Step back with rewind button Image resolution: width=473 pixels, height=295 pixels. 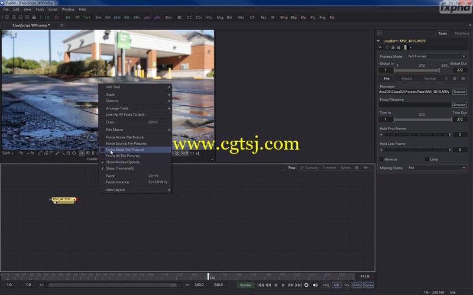[268, 285]
